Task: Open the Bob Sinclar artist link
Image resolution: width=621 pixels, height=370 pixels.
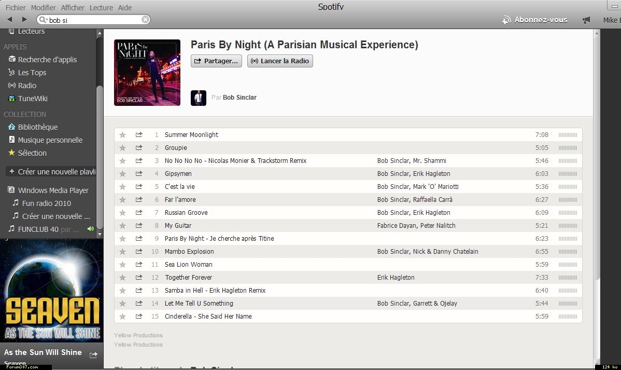Action: (239, 98)
